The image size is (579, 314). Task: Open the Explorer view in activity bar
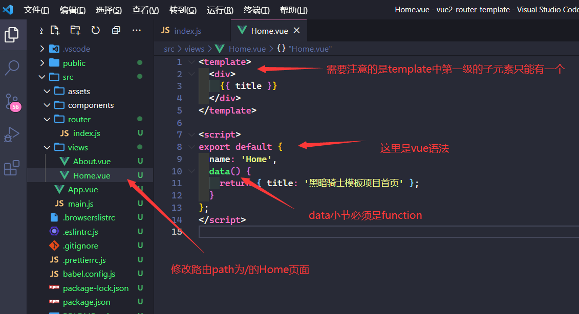tap(12, 35)
